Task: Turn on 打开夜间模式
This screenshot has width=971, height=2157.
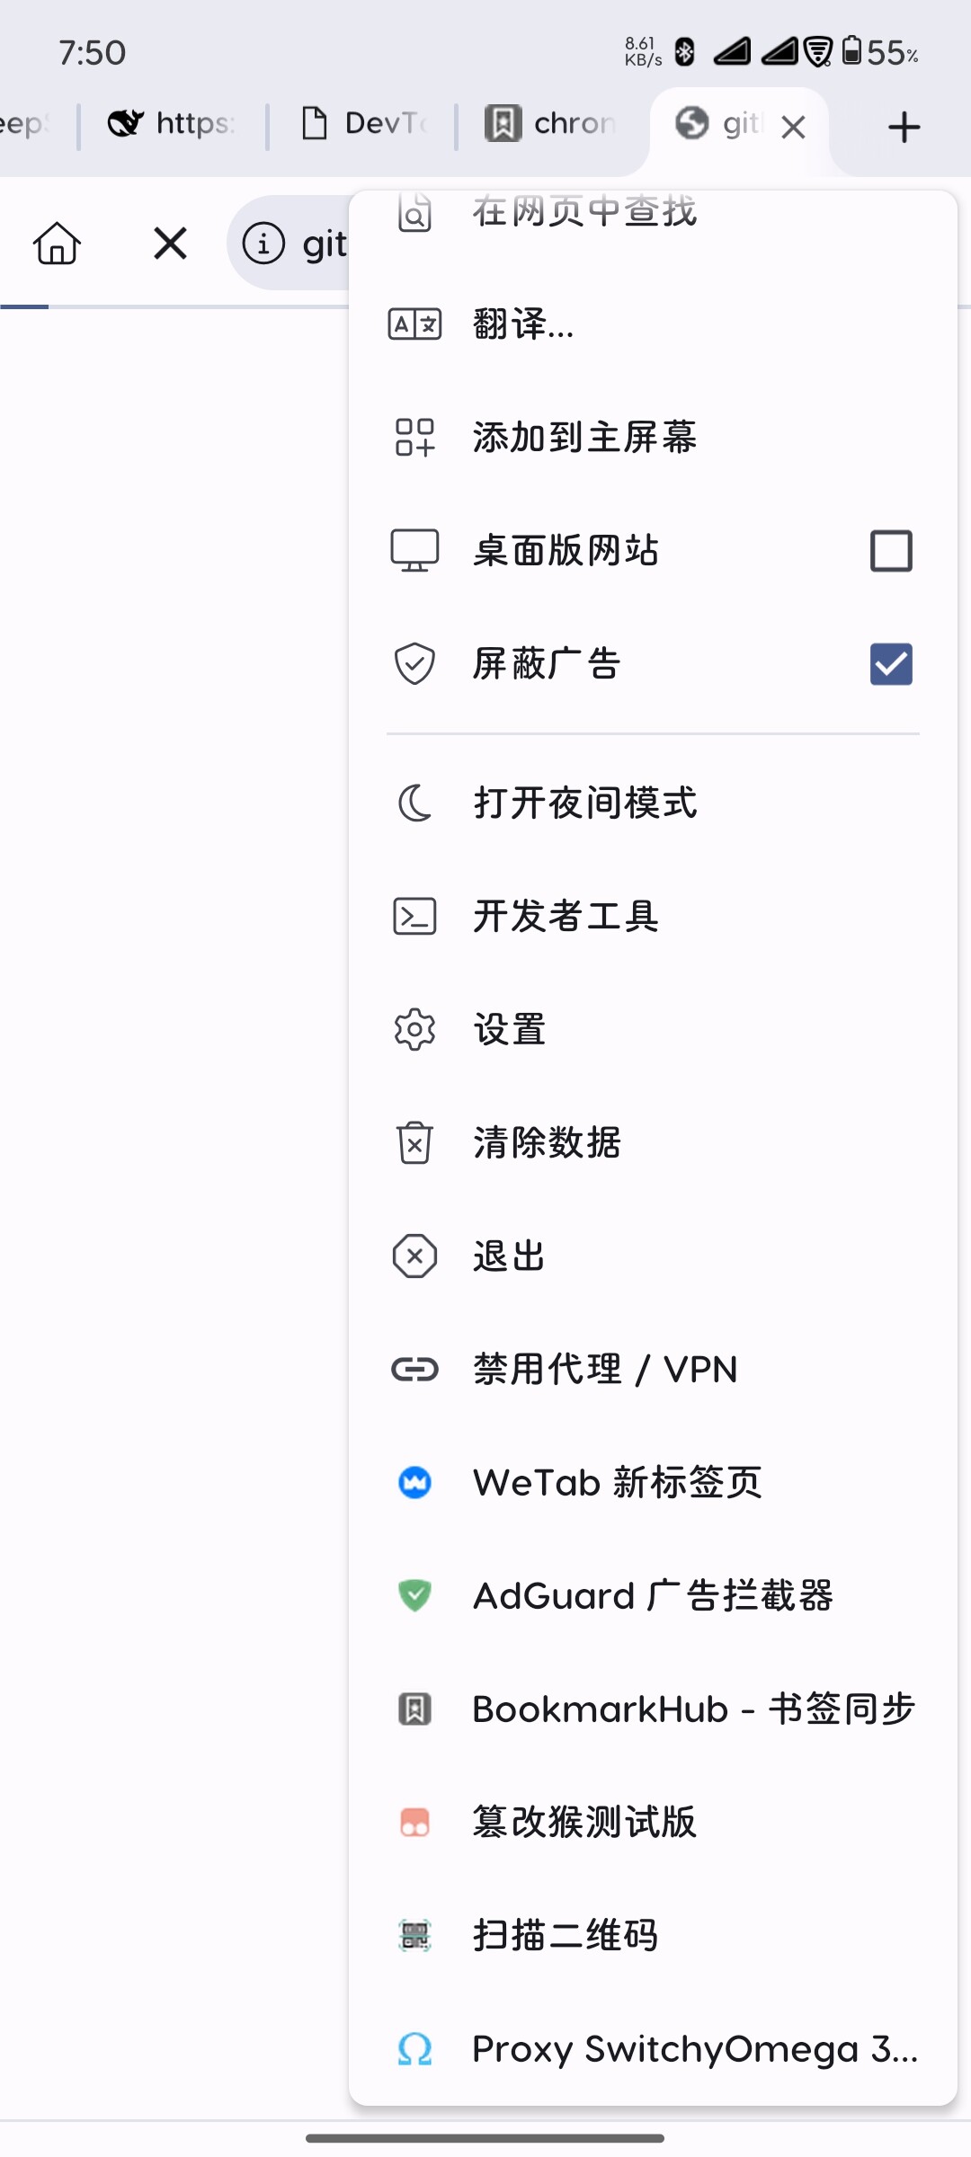Action: 653,803
